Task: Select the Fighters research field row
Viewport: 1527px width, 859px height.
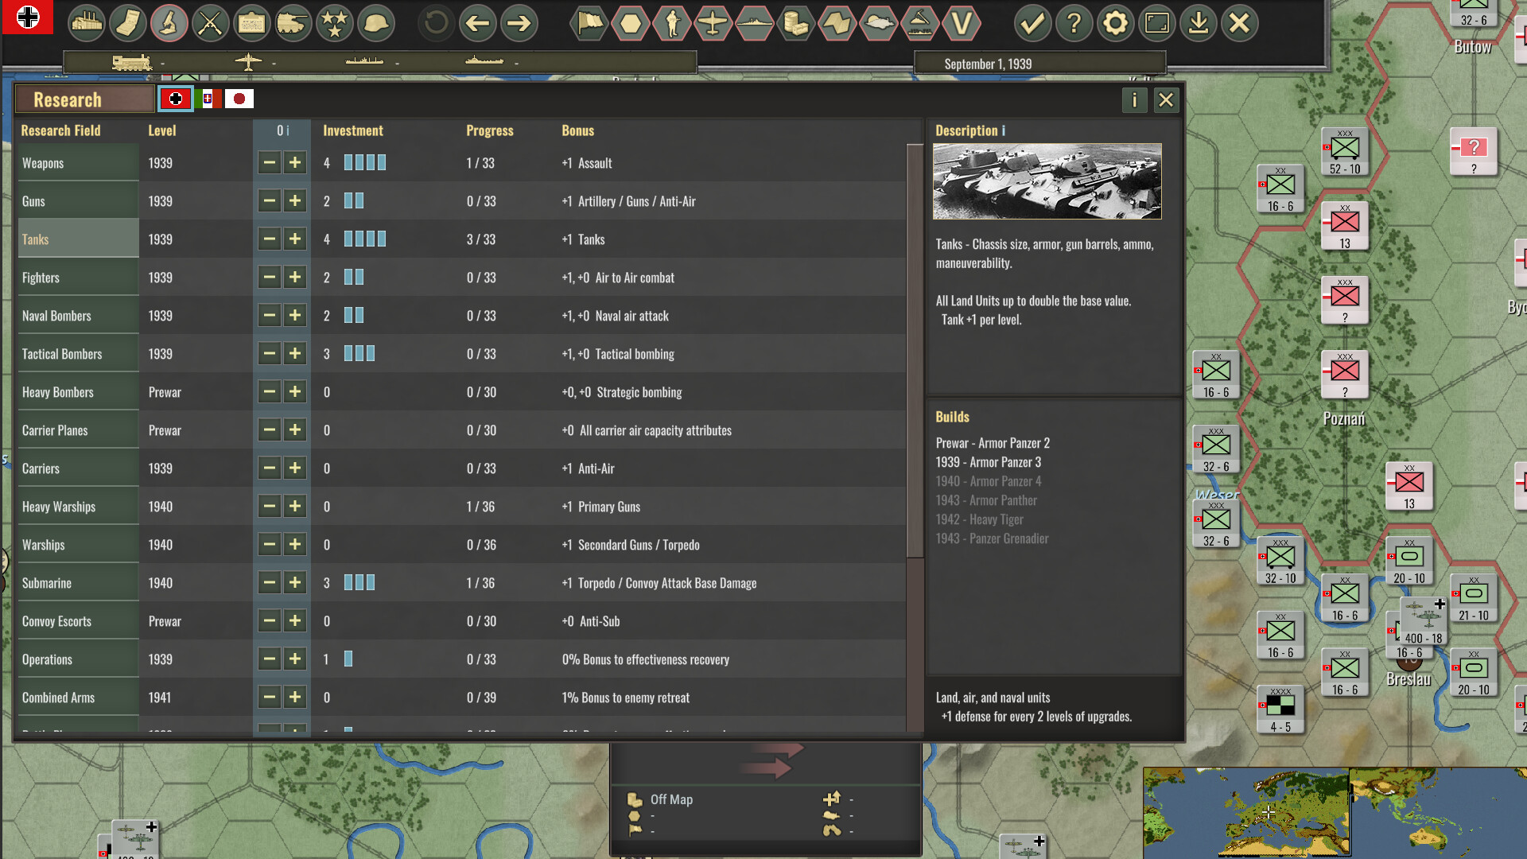Action: 77,277
